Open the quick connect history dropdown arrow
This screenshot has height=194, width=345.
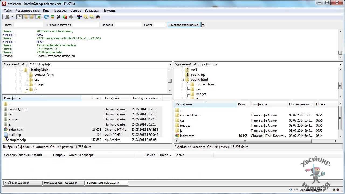(203, 25)
